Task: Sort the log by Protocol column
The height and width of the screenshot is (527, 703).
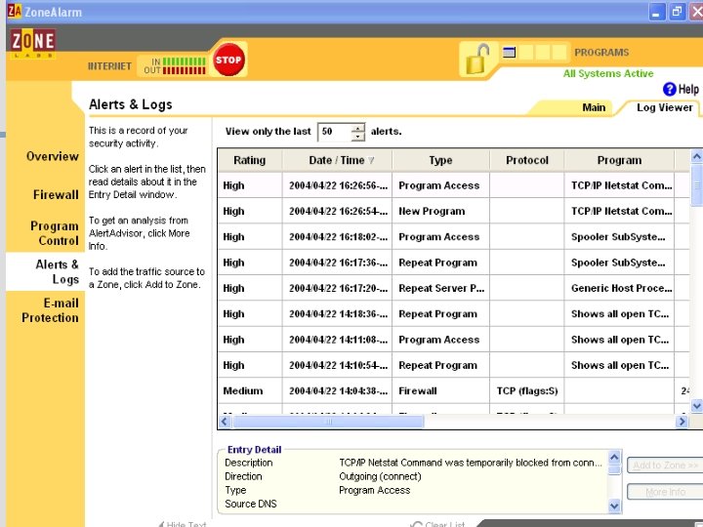Action: (x=527, y=160)
